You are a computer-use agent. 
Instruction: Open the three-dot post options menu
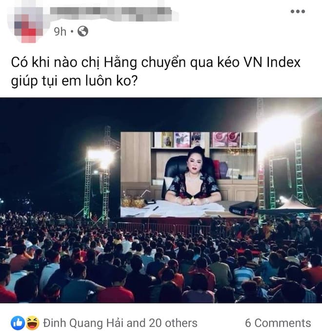coord(298,11)
